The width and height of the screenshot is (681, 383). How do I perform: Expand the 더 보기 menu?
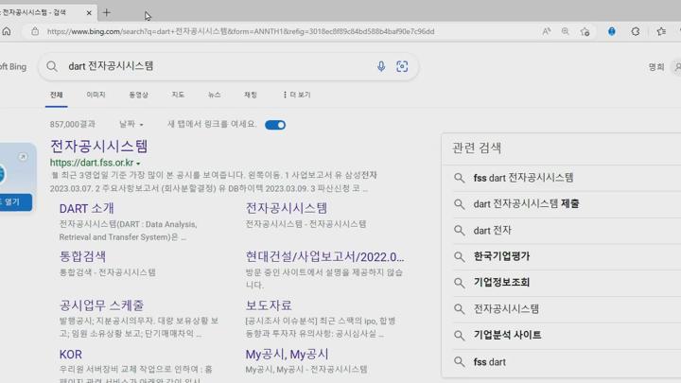pos(297,95)
